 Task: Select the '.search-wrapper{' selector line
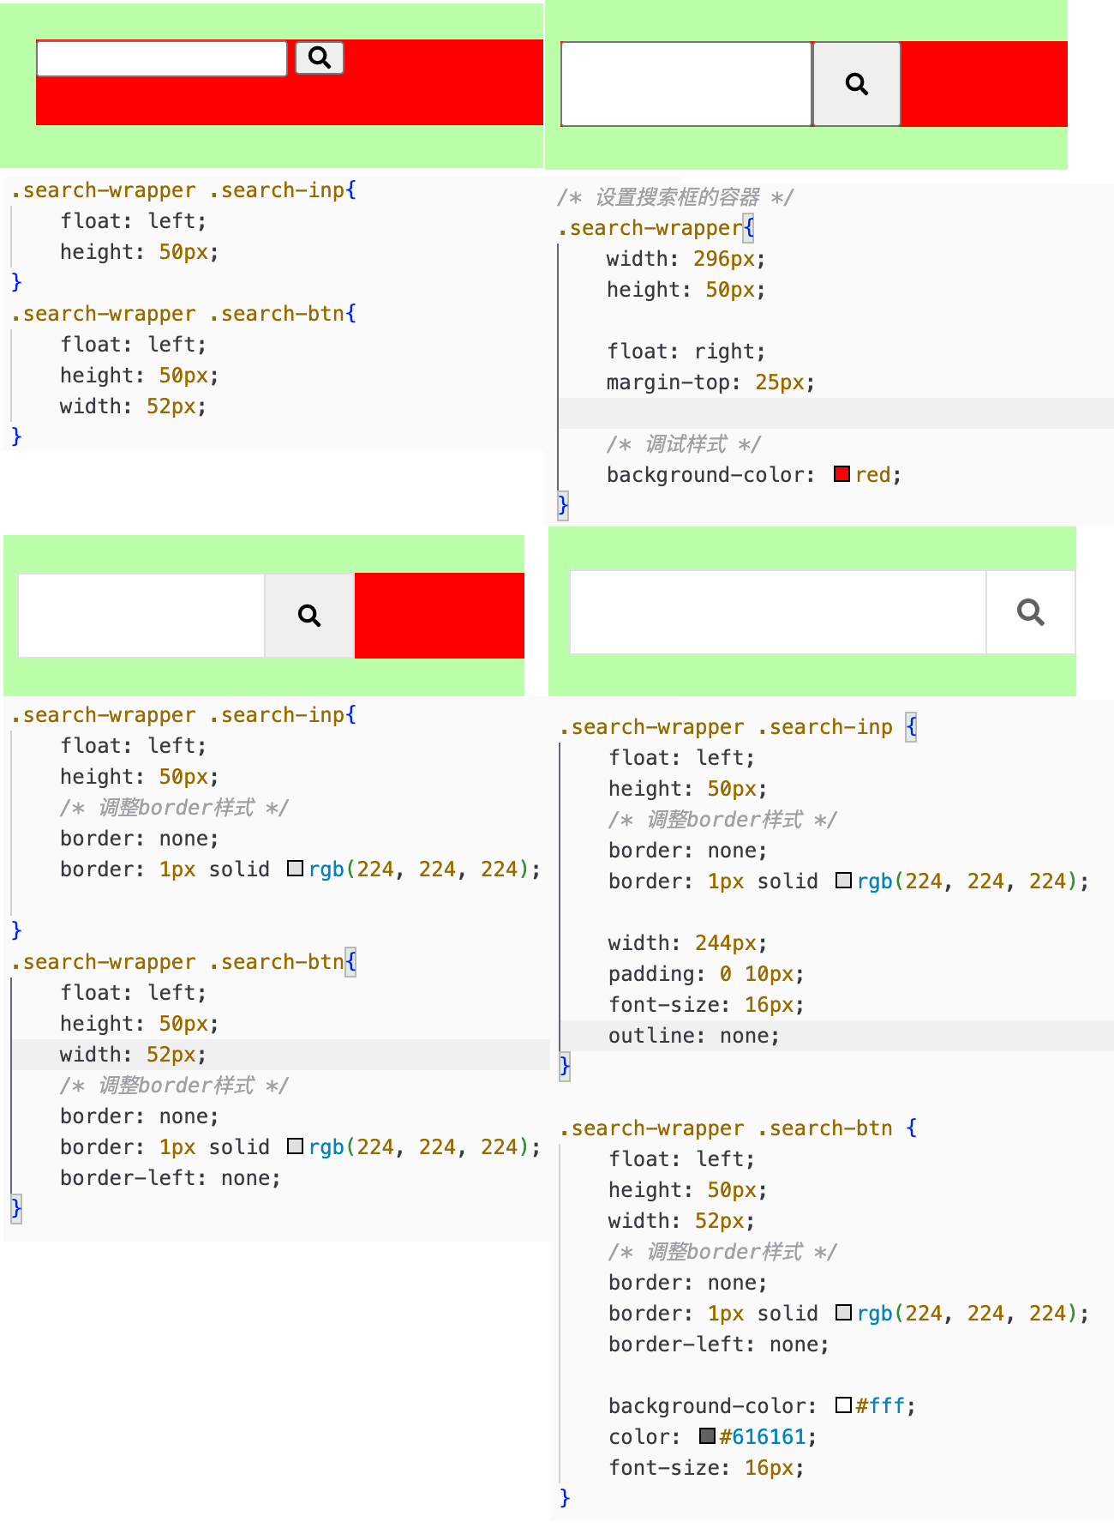coord(656,228)
